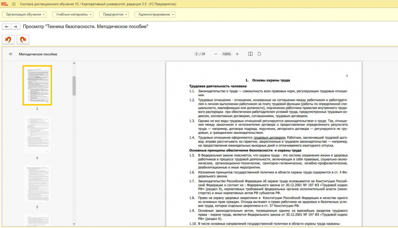This screenshot has height=228, width=398.
Task: Click the 1C logo icon
Action: coord(4,4)
